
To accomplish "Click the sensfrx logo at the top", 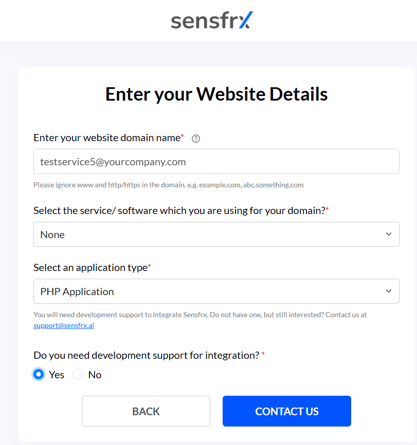I will (212, 20).
